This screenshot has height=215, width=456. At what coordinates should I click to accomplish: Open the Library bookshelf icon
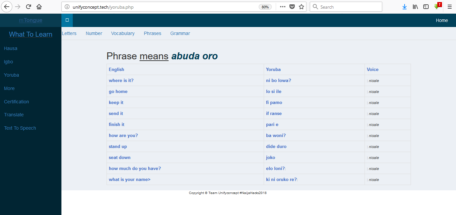[415, 7]
